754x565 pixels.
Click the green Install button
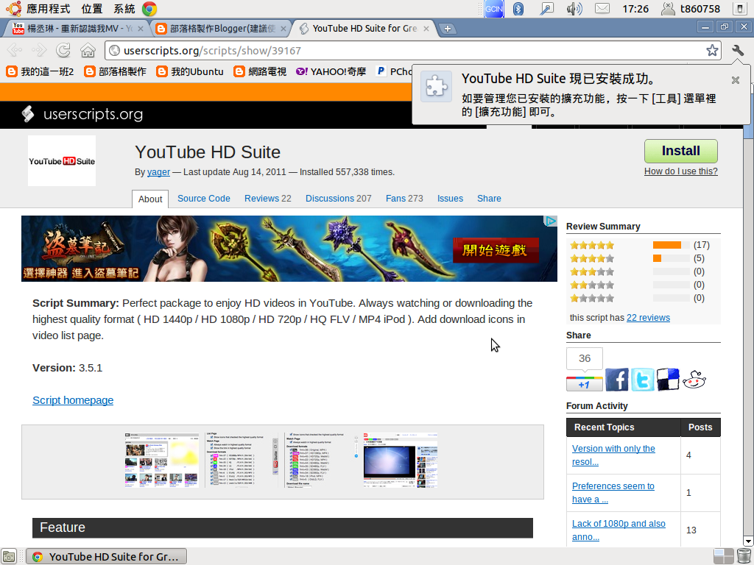click(x=681, y=151)
